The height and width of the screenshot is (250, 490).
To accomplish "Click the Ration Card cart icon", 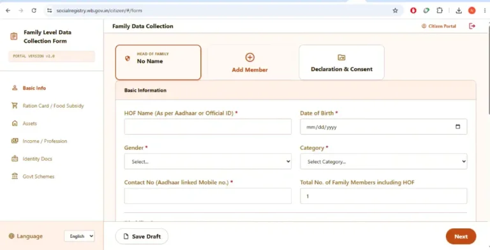I will tap(15, 106).
